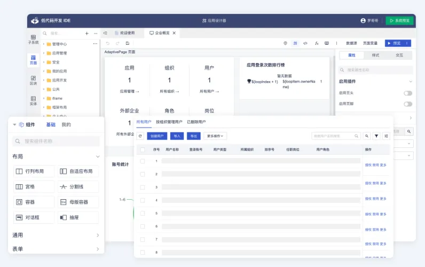Open the 数据源 link in toolbar
Screen dimensions: 425x267
[351, 43]
